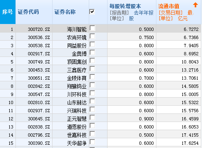Toggle the select-all checkbox in the header
This screenshot has width=202, height=148.
92,12
